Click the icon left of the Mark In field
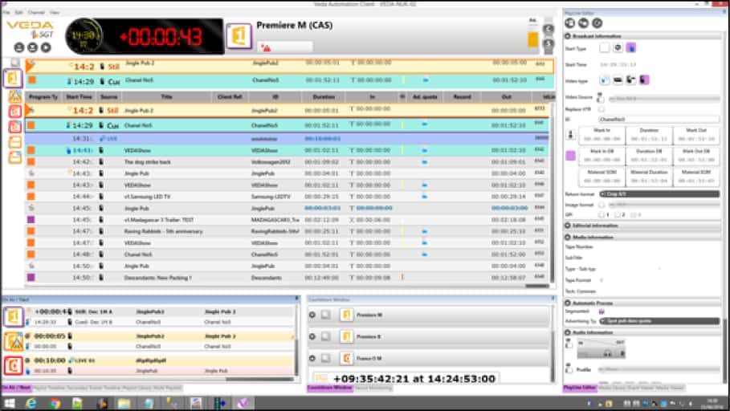Viewport: 730px width, 411px height. coord(571,135)
